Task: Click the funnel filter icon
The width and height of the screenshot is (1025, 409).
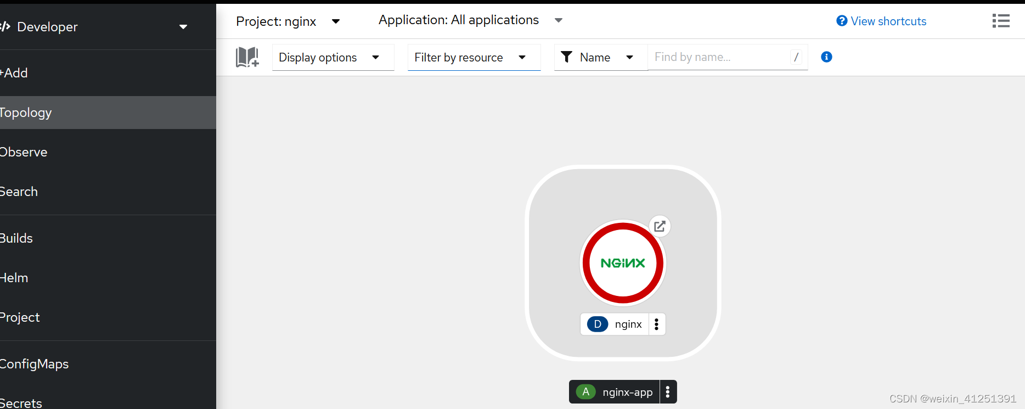Action: [x=567, y=57]
